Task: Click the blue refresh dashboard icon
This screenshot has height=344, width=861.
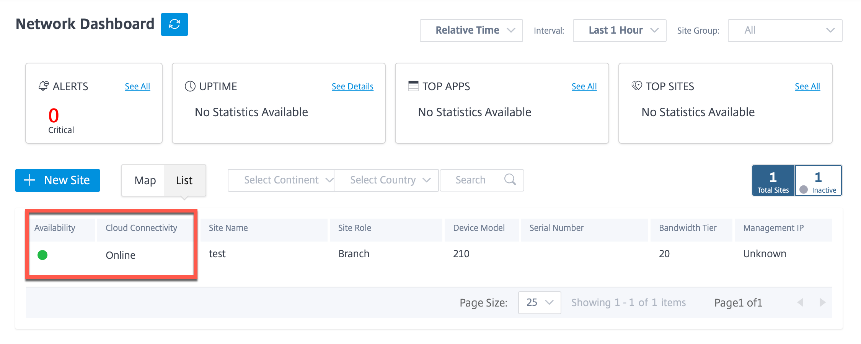Action: point(174,24)
